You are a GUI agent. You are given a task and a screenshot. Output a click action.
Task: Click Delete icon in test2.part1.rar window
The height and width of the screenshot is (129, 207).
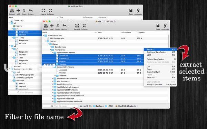tap(24, 11)
